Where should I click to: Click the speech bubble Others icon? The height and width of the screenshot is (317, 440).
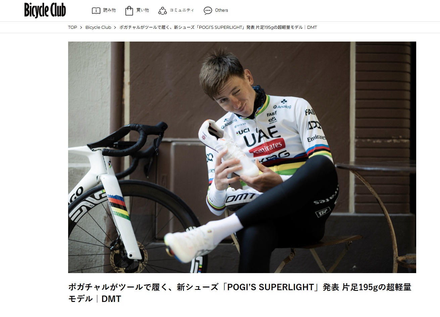pos(208,11)
